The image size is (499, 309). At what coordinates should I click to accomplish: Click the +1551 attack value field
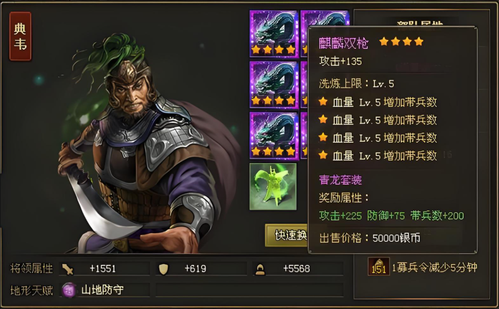point(104,269)
